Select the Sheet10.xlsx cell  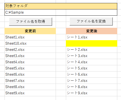click(30, 43)
